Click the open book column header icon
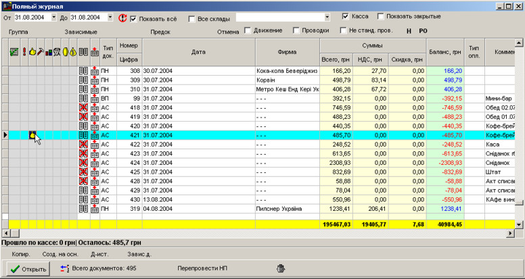 click(x=83, y=51)
